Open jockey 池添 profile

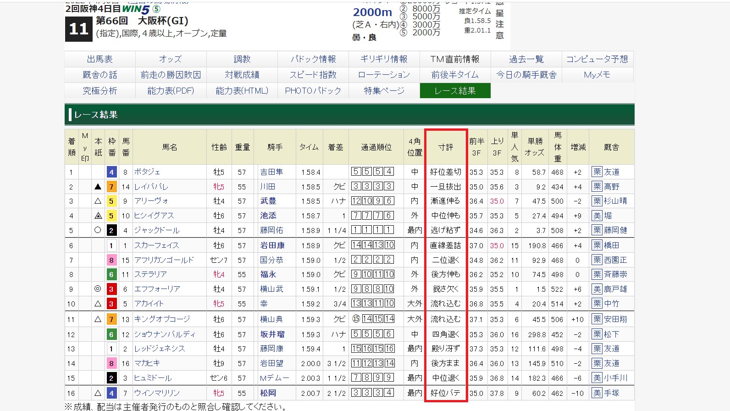coord(268,216)
